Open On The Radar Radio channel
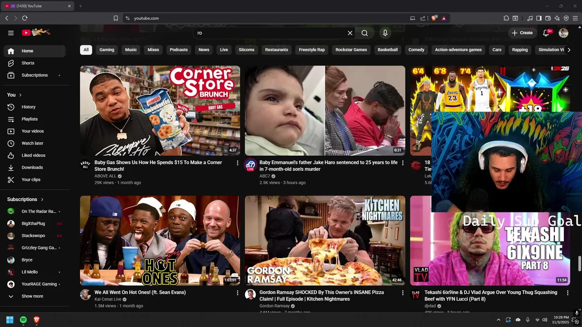Screen dimensions: 582x327 pyautogui.click(x=35, y=211)
